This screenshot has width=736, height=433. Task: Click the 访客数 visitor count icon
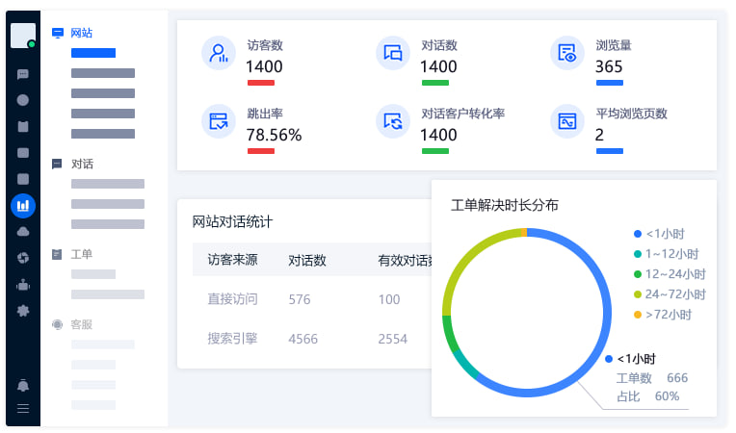pos(219,53)
